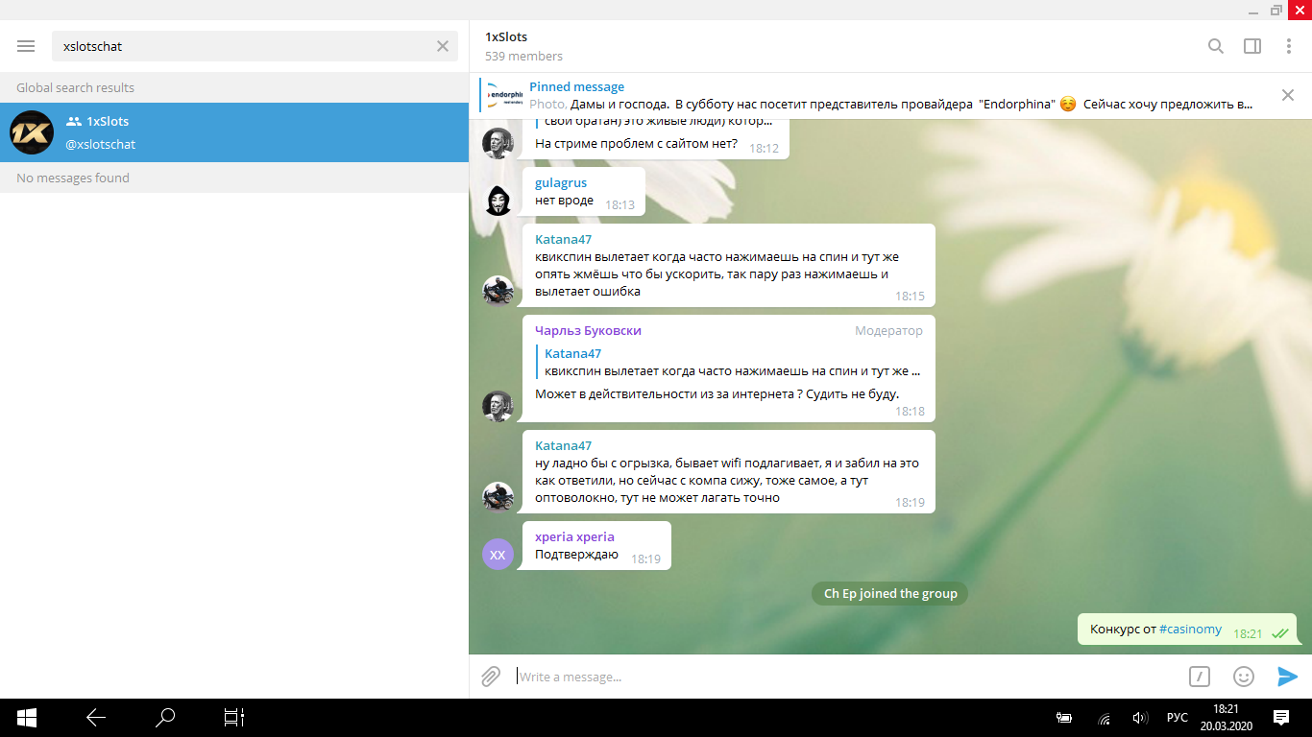
Task: Click the 1xSlots group avatar in results
Action: pos(32,132)
